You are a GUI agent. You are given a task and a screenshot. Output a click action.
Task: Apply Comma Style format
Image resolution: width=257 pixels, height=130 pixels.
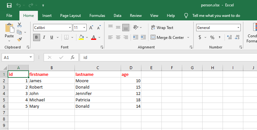click(x=219, y=37)
